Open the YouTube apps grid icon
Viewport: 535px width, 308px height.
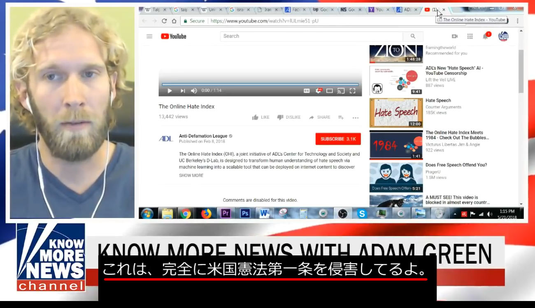coord(470,36)
